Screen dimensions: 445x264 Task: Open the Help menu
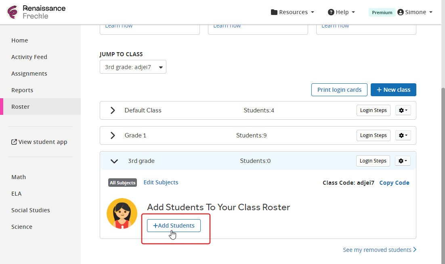[341, 12]
